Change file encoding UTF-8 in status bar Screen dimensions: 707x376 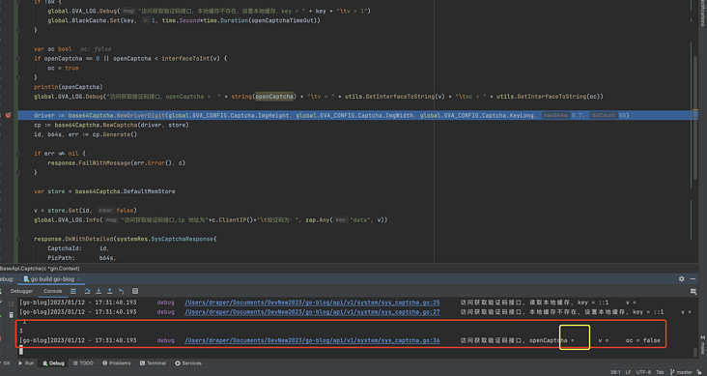(x=643, y=372)
